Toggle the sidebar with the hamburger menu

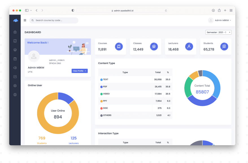click(25, 20)
